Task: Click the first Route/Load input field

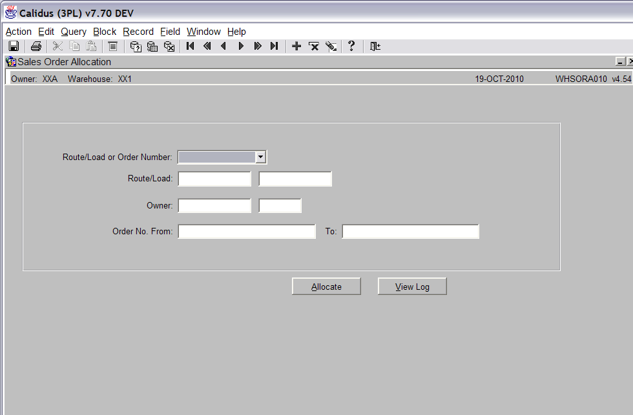Action: [214, 179]
